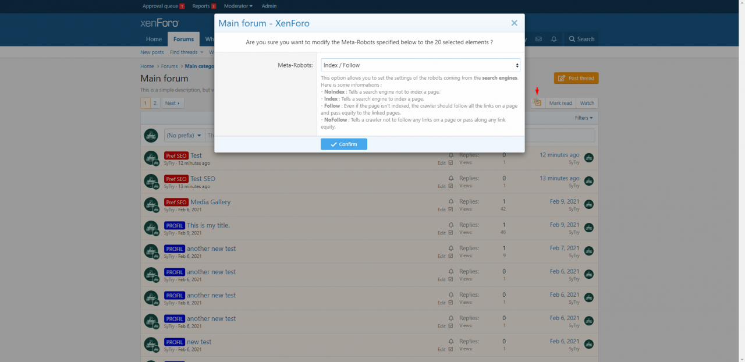
Task: Go to the Next page of threads
Action: (172, 103)
